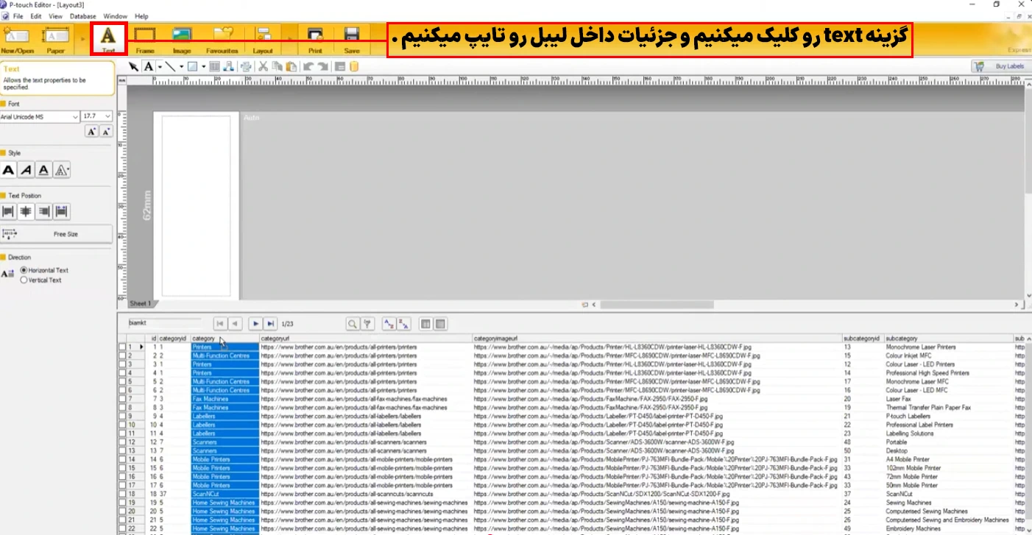This screenshot has height=535, width=1032.
Task: Increase font size with larger A button
Action: (x=91, y=131)
